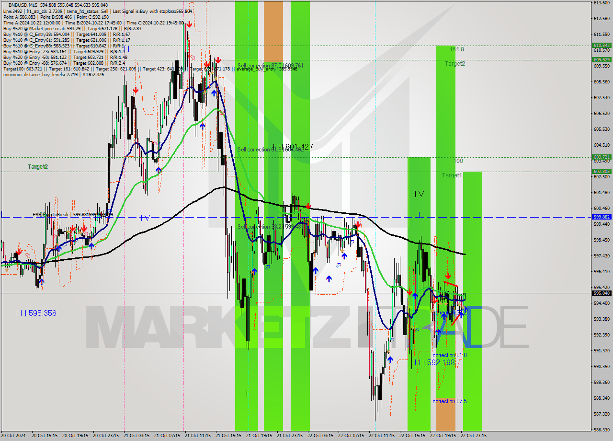Click the 591.370 price axis value
613x441 pixels.
[x=602, y=351]
